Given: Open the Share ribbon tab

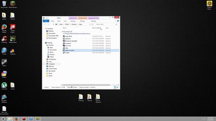Looking at the screenshot, I should coord(59,21).
